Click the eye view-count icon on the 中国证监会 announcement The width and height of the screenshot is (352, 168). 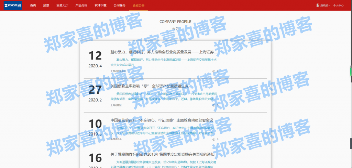click(213, 139)
